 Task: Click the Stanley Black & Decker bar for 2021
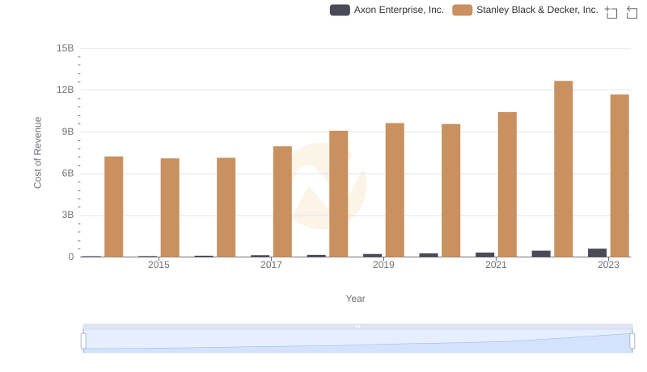(x=507, y=185)
